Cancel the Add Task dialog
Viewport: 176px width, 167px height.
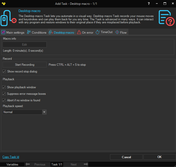[x=126, y=157]
